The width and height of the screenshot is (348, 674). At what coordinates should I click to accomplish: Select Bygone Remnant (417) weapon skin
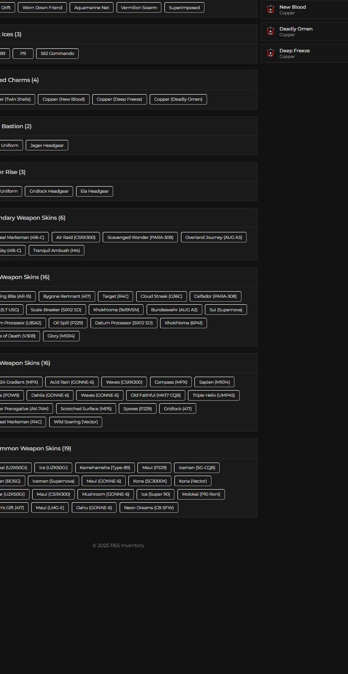coord(67,296)
